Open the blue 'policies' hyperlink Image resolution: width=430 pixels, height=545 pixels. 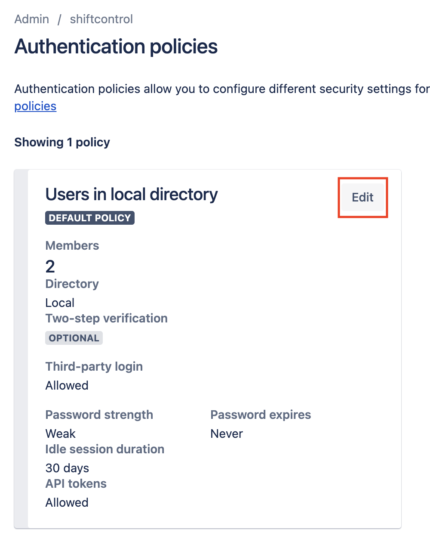(35, 106)
